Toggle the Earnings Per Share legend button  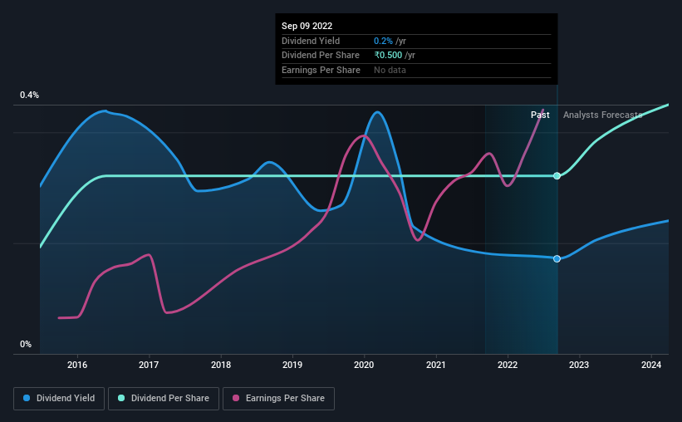[278, 399]
